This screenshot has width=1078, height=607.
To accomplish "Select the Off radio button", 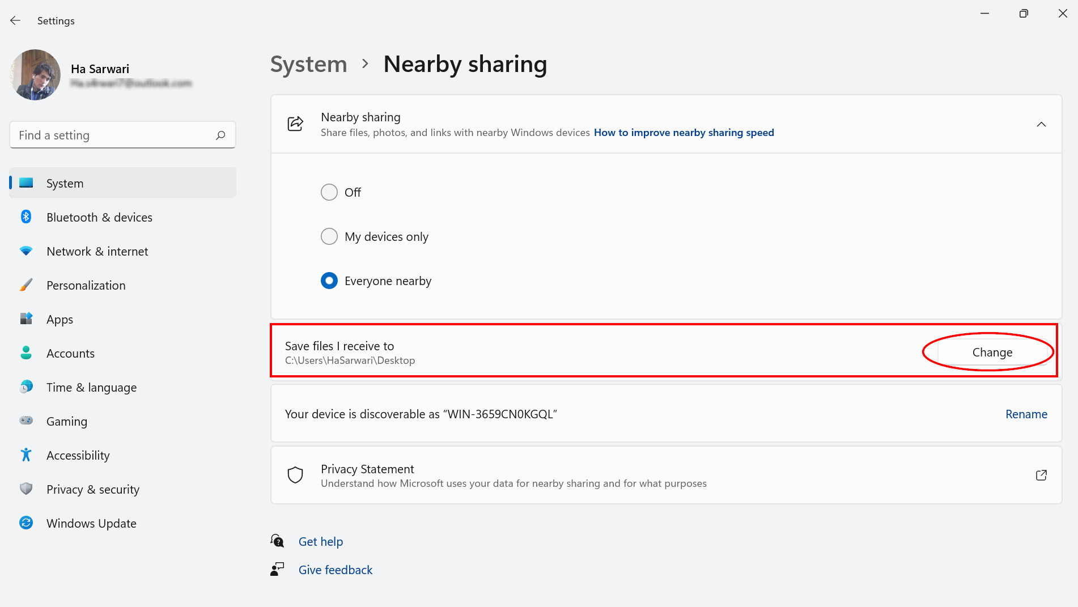I will 329,192.
